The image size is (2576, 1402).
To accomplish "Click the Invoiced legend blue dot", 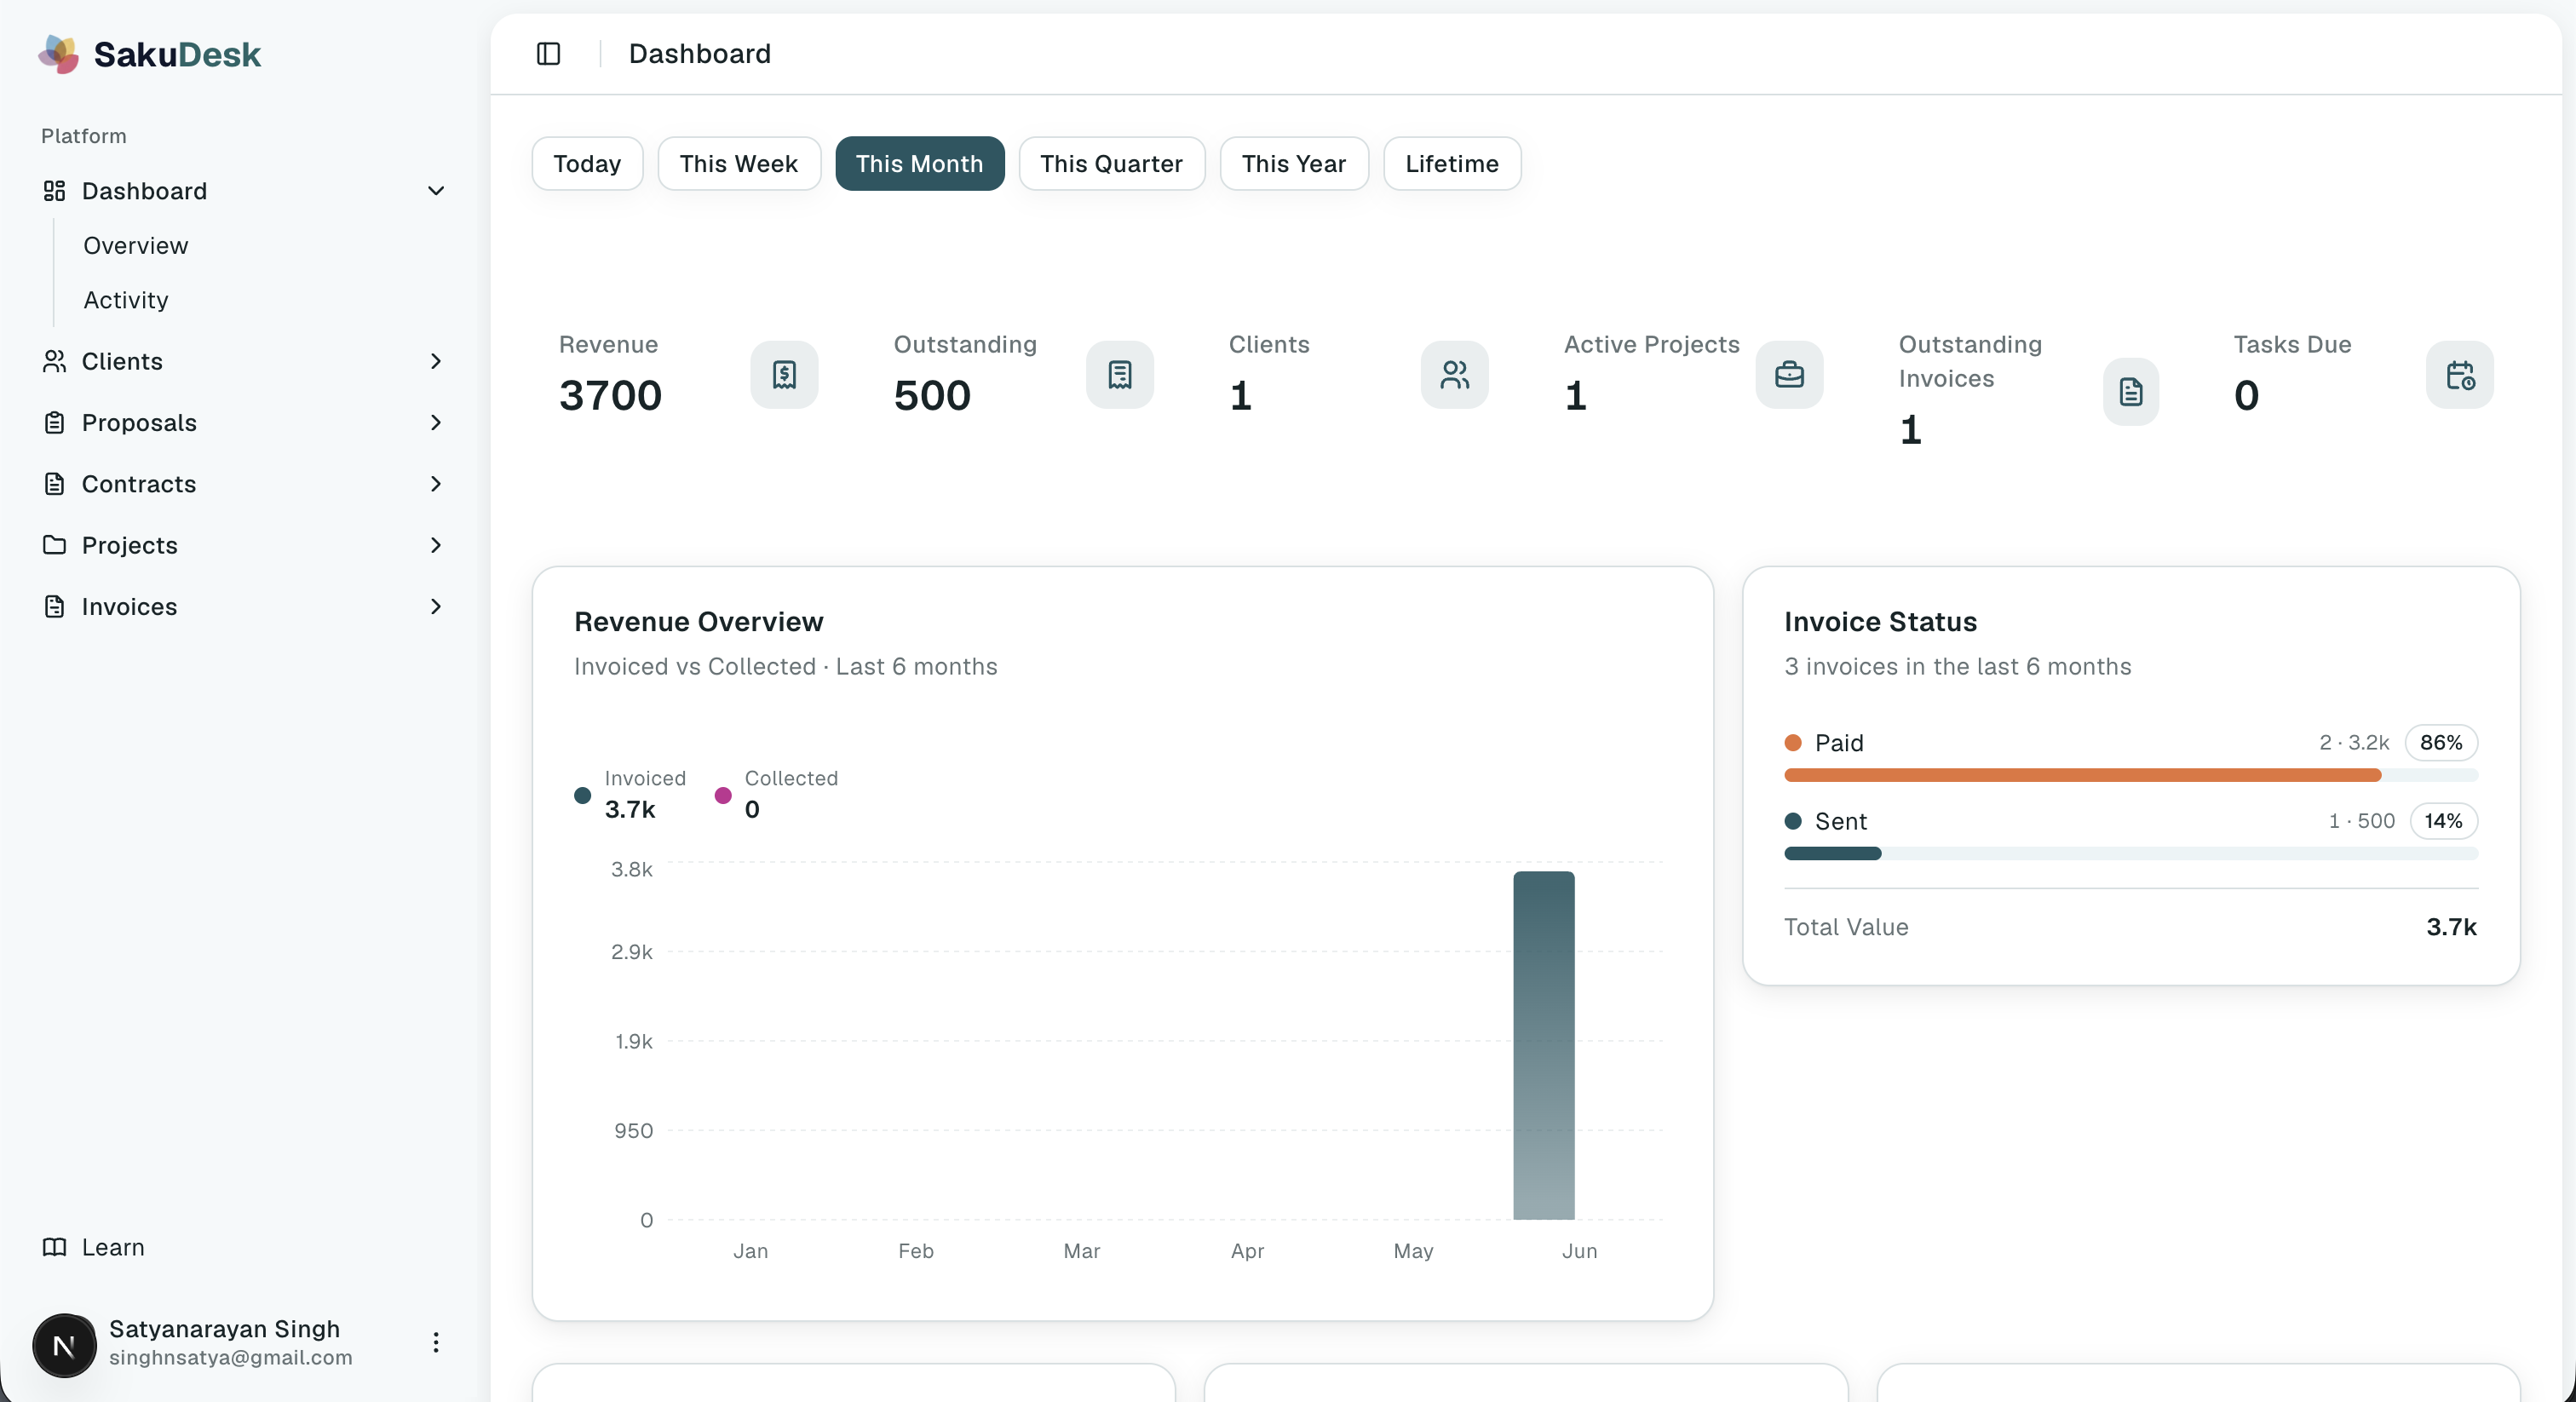I will (x=582, y=796).
